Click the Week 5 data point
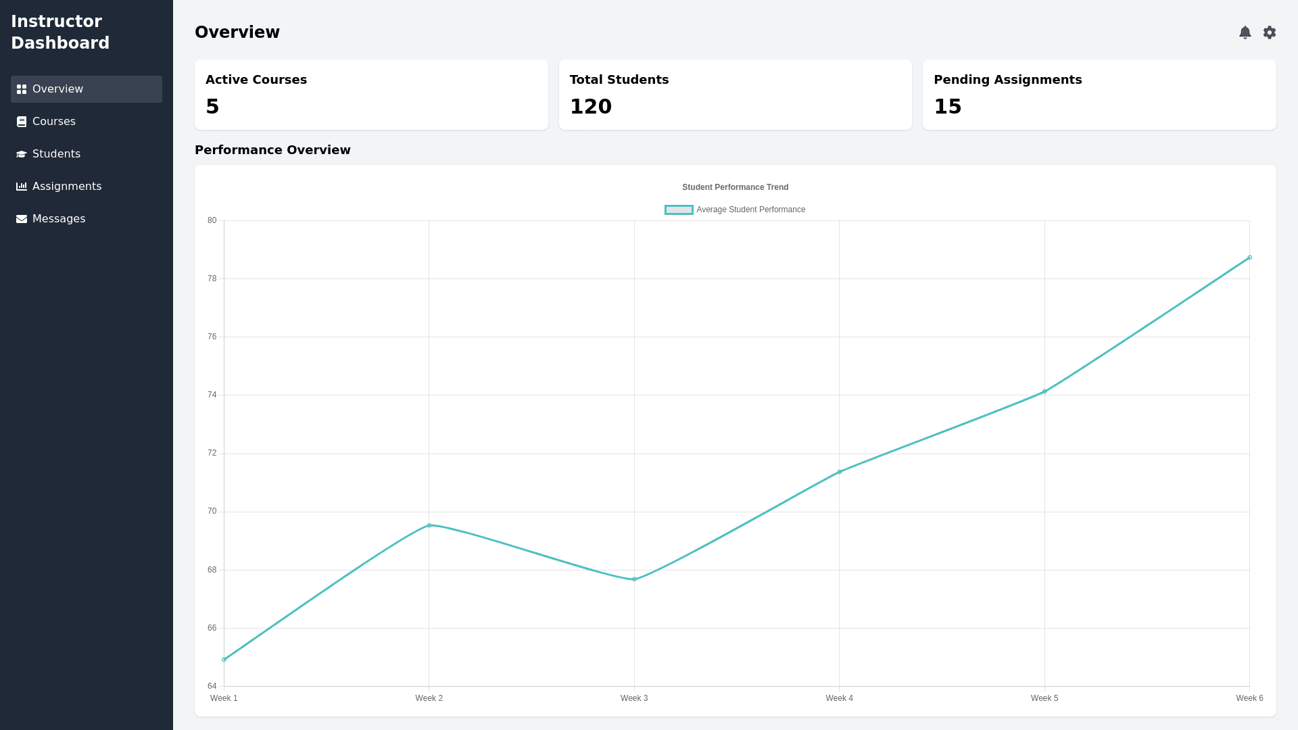This screenshot has height=730, width=1298. [1044, 391]
